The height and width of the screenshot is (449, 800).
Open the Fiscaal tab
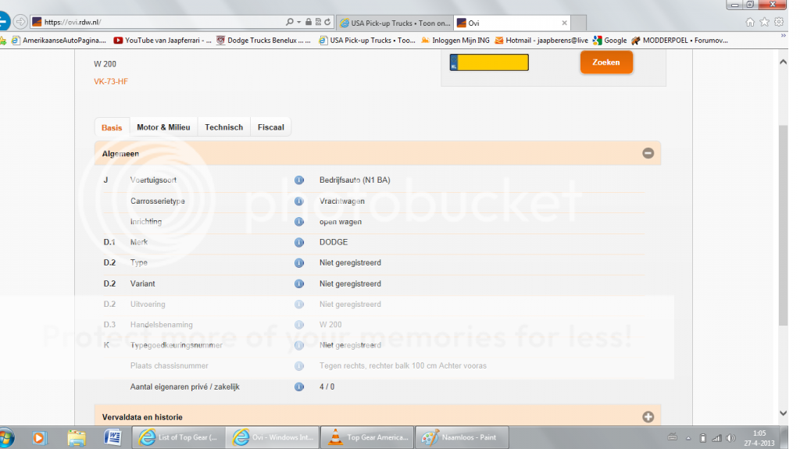coord(271,127)
